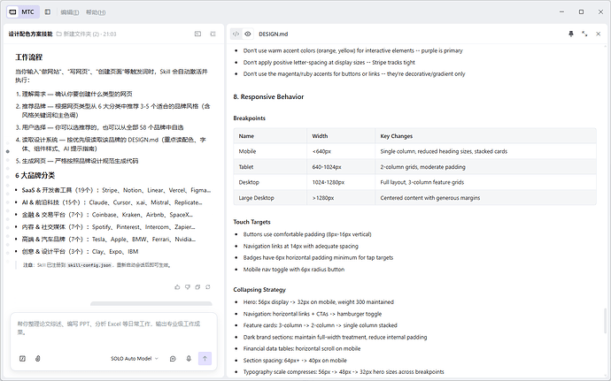Attach a file with the paperclip icon
Image resolution: width=611 pixels, height=381 pixels.
[x=38, y=358]
